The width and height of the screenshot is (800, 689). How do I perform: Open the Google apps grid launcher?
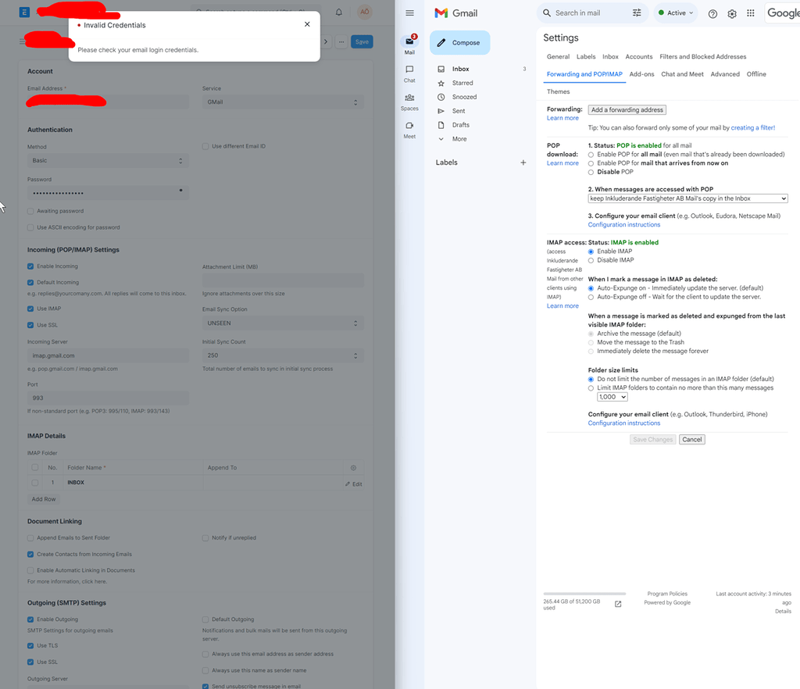coord(750,13)
